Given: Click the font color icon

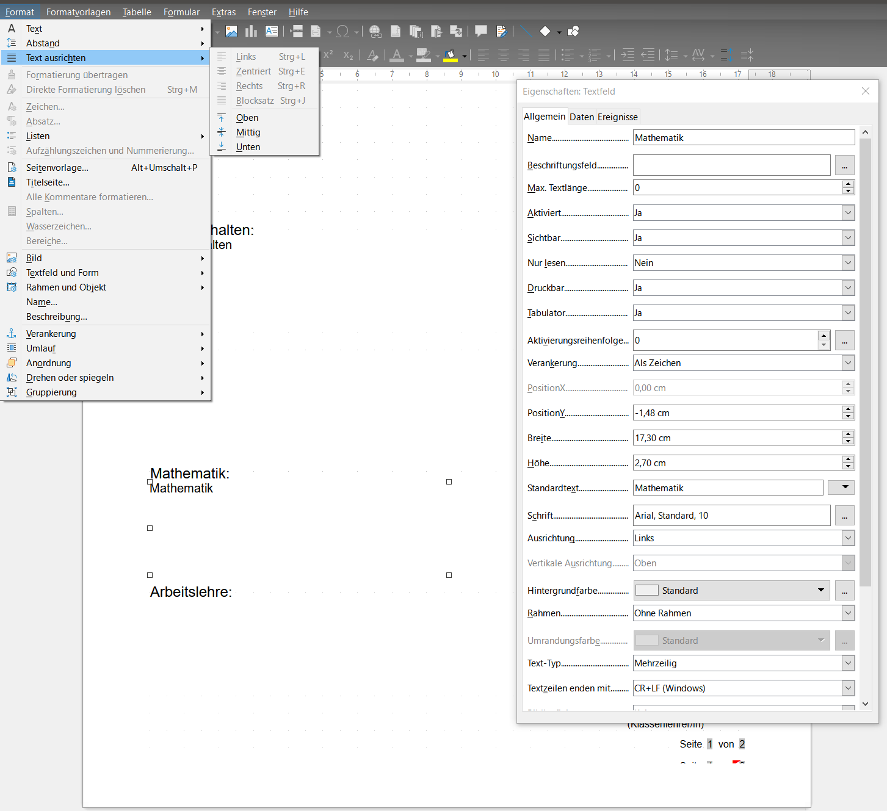Looking at the screenshot, I should (x=397, y=55).
